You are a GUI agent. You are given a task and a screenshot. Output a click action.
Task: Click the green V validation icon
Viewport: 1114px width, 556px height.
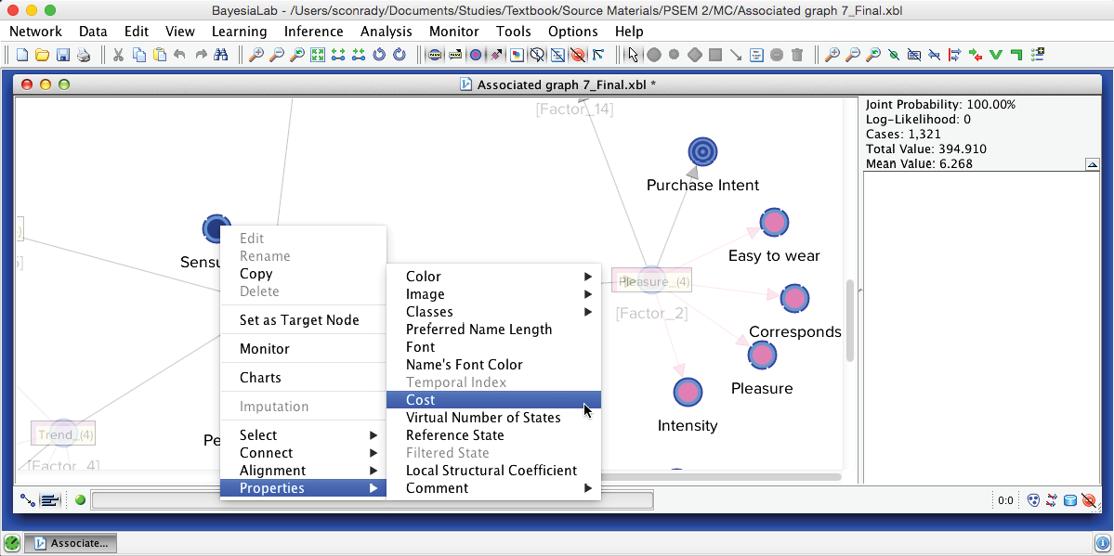pos(995,55)
